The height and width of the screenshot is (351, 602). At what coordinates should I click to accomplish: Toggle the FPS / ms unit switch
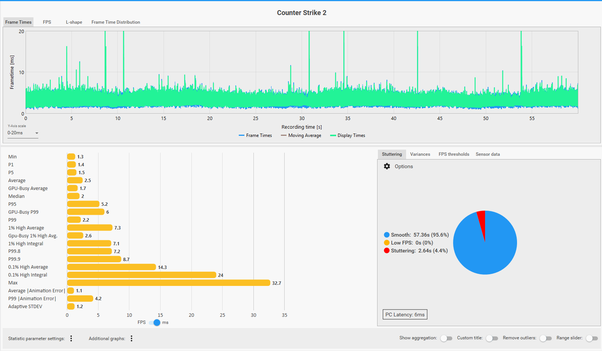[x=155, y=322]
